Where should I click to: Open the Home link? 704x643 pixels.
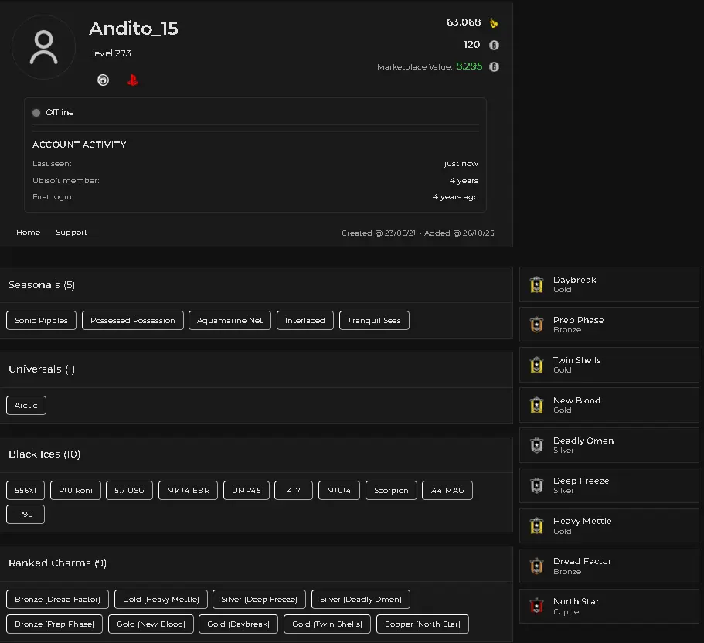coord(28,233)
